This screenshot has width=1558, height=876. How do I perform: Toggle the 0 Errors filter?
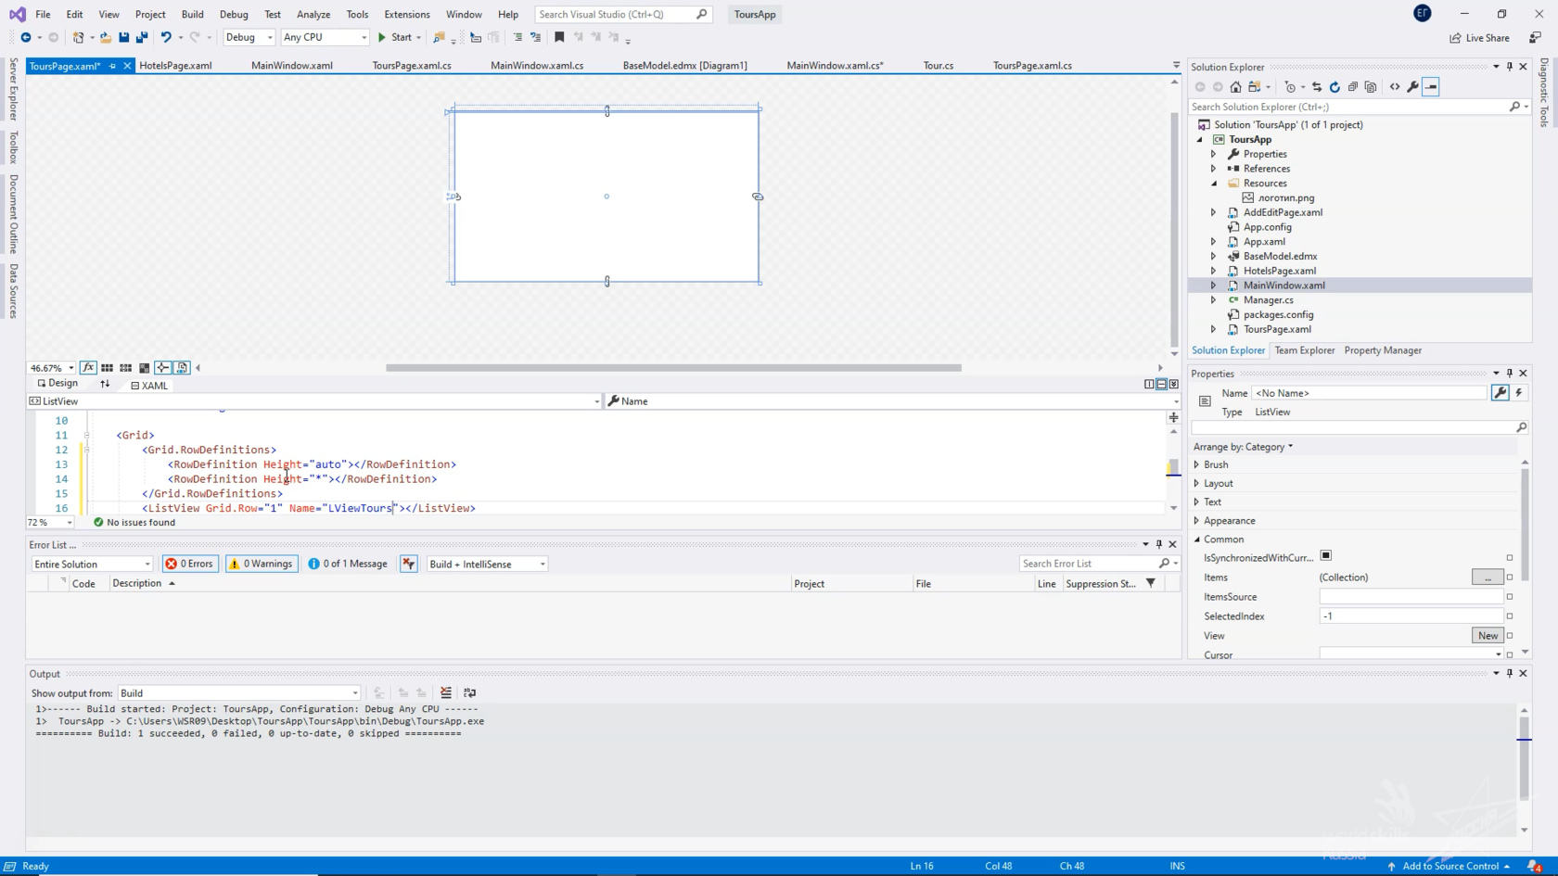pyautogui.click(x=189, y=564)
